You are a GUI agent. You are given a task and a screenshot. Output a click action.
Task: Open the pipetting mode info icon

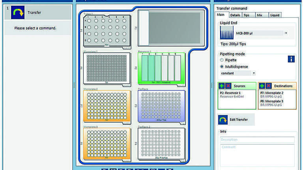(291, 59)
